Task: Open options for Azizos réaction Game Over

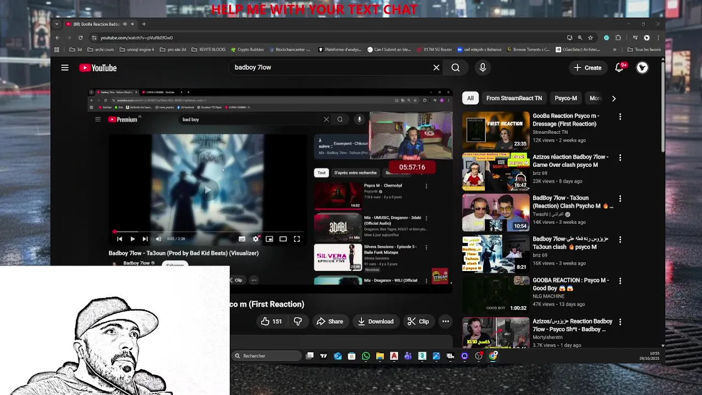Action: point(620,157)
